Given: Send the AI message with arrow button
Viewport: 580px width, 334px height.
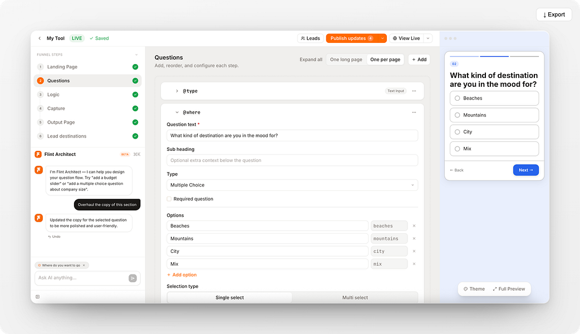Looking at the screenshot, I should pyautogui.click(x=132, y=278).
